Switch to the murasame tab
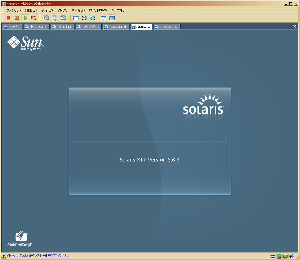The image size is (300, 260). pyautogui.click(x=167, y=27)
